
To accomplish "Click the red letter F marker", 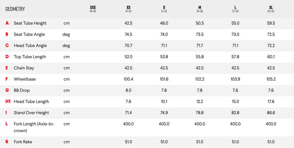I will 7,79.
